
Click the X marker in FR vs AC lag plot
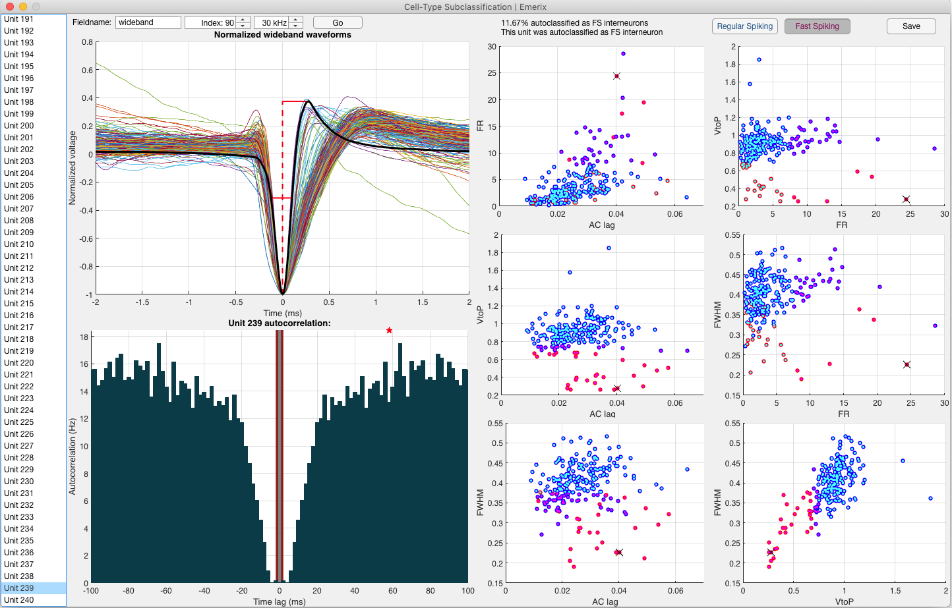616,76
